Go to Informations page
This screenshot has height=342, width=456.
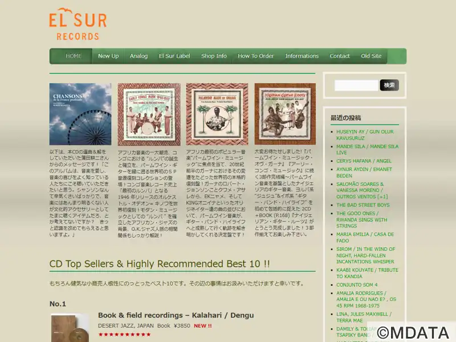(x=302, y=56)
